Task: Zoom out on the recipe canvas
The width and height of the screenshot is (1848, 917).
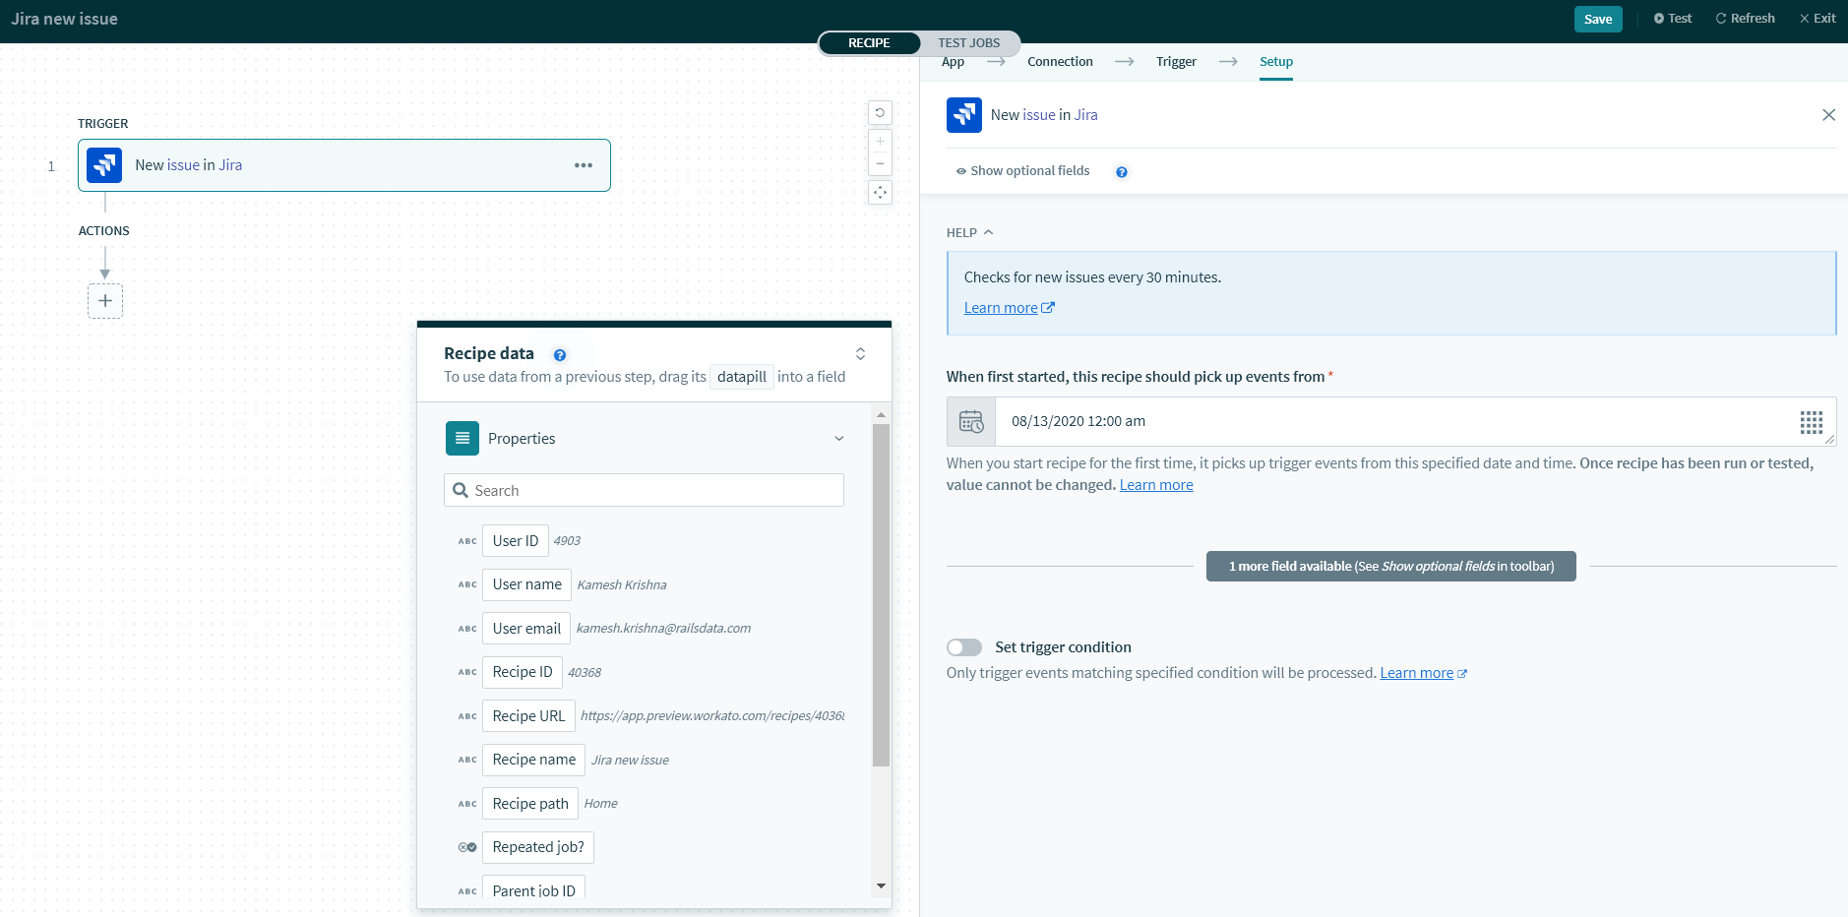Action: [x=880, y=164]
